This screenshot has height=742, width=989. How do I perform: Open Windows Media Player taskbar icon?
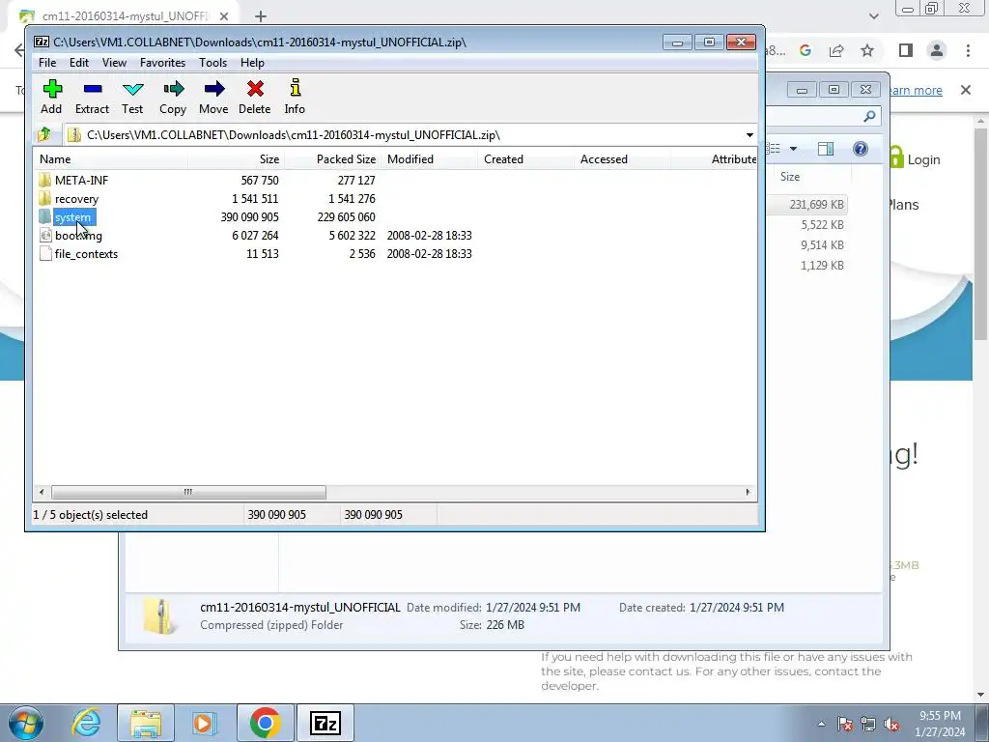(204, 723)
